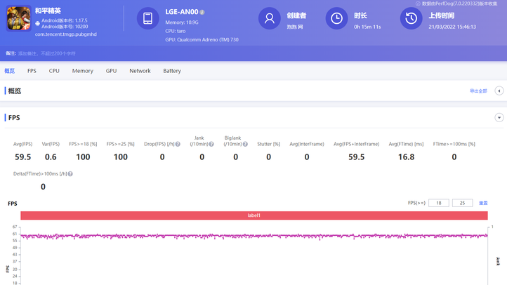
Task: Click the 重置 reset link
Action: [x=483, y=203]
